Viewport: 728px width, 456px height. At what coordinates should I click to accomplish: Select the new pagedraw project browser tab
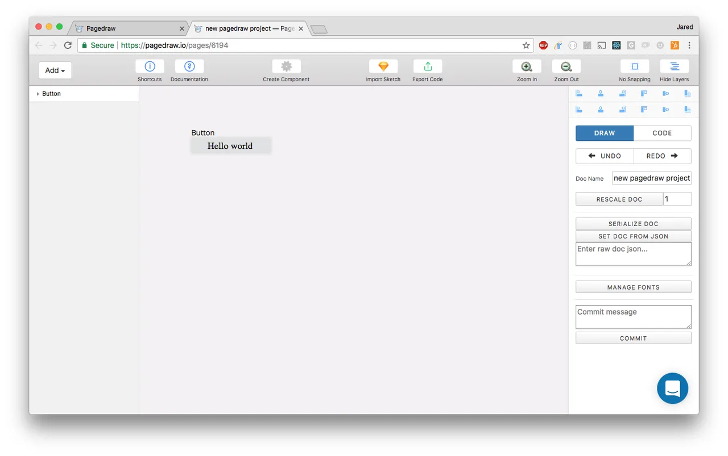coord(249,28)
